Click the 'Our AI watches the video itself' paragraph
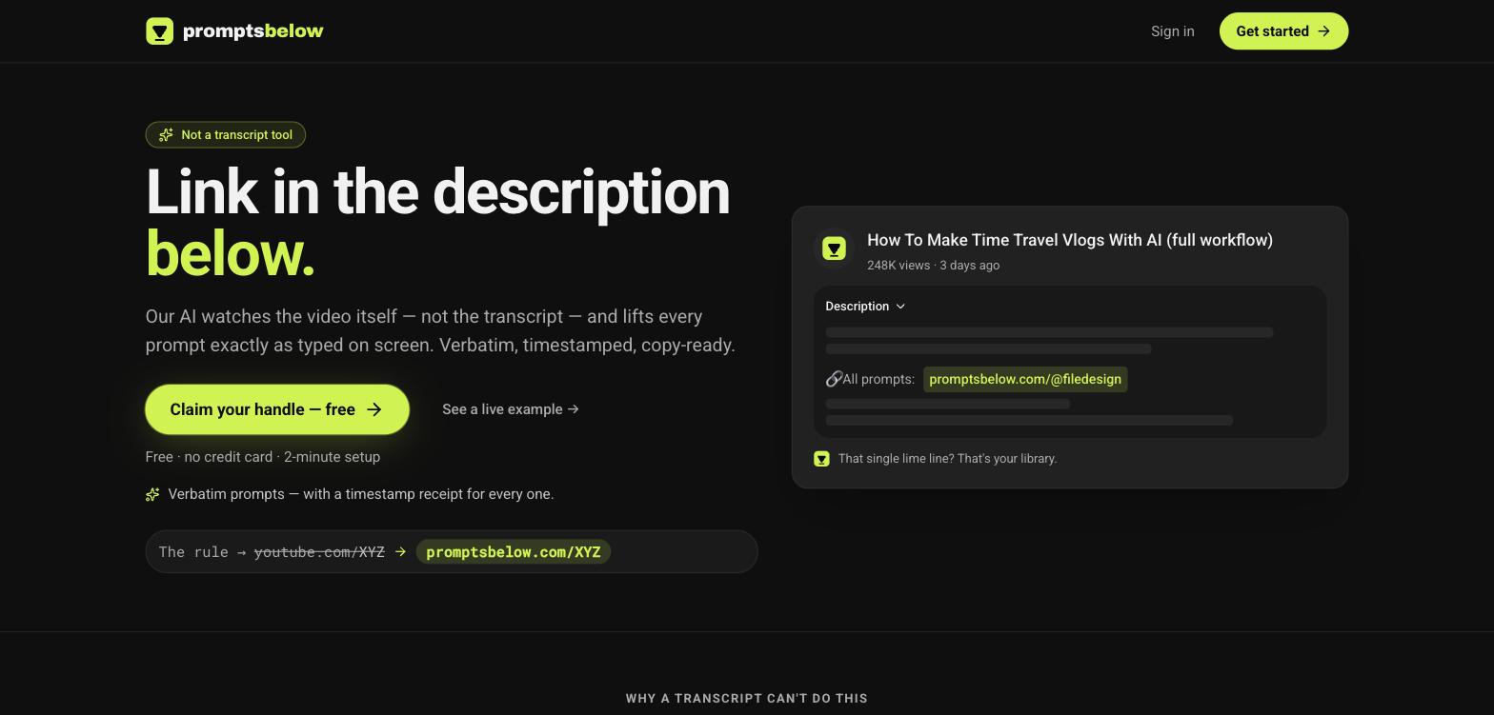Screen dimensions: 1494x715 (x=440, y=330)
